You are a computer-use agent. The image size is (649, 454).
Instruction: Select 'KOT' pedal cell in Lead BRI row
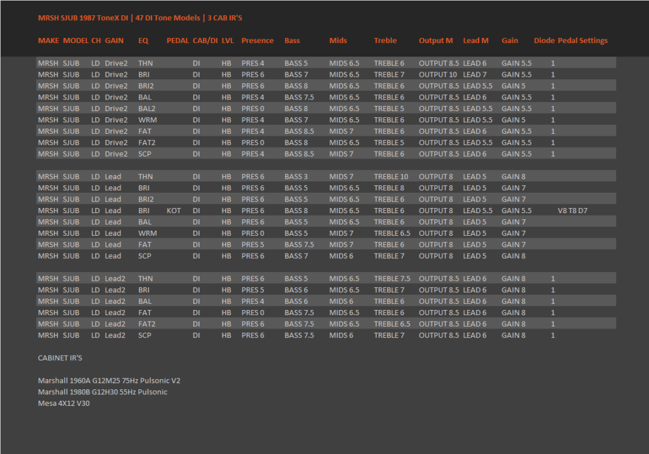[x=174, y=211]
